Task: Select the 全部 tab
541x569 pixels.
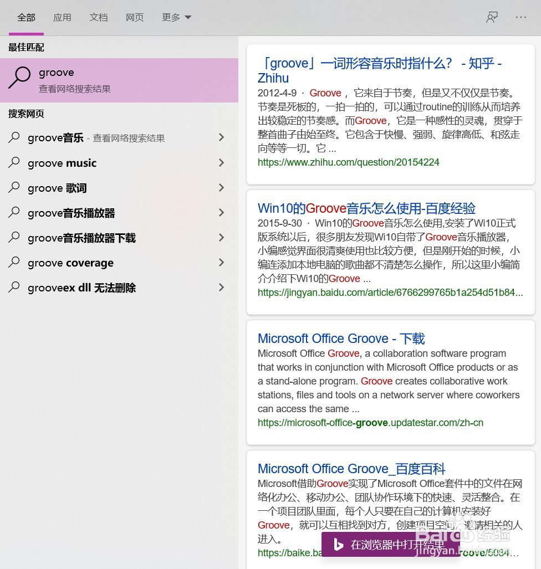Action: [26, 17]
